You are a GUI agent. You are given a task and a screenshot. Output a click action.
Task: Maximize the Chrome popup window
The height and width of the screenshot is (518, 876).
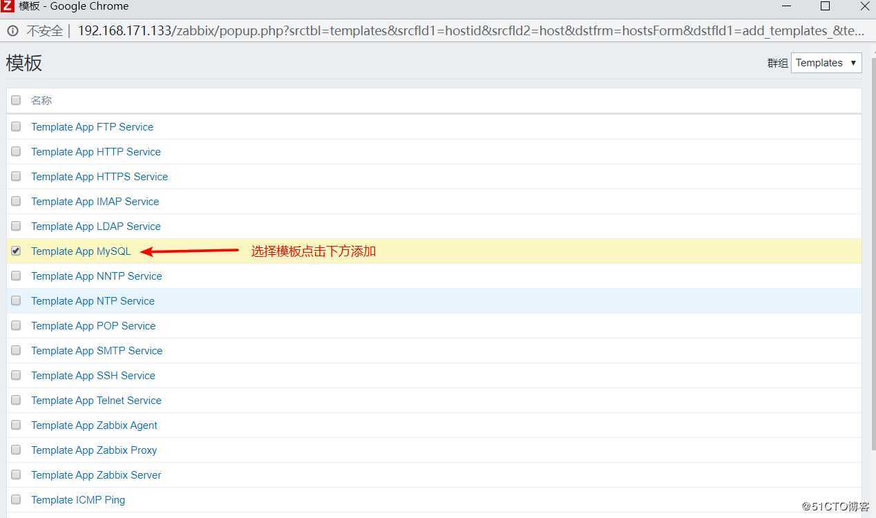pos(825,6)
